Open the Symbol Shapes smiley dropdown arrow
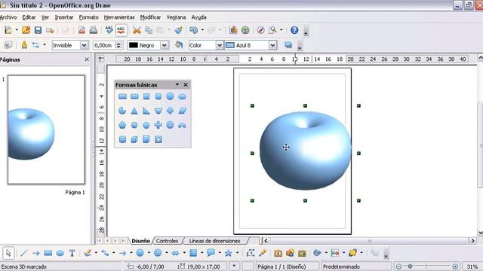The image size is (483, 271). point(167,253)
